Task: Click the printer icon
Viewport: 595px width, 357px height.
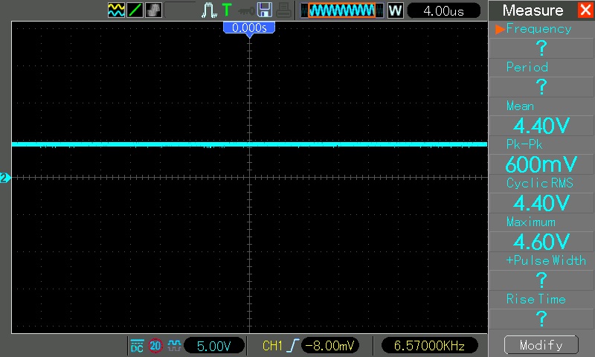Action: (284, 10)
